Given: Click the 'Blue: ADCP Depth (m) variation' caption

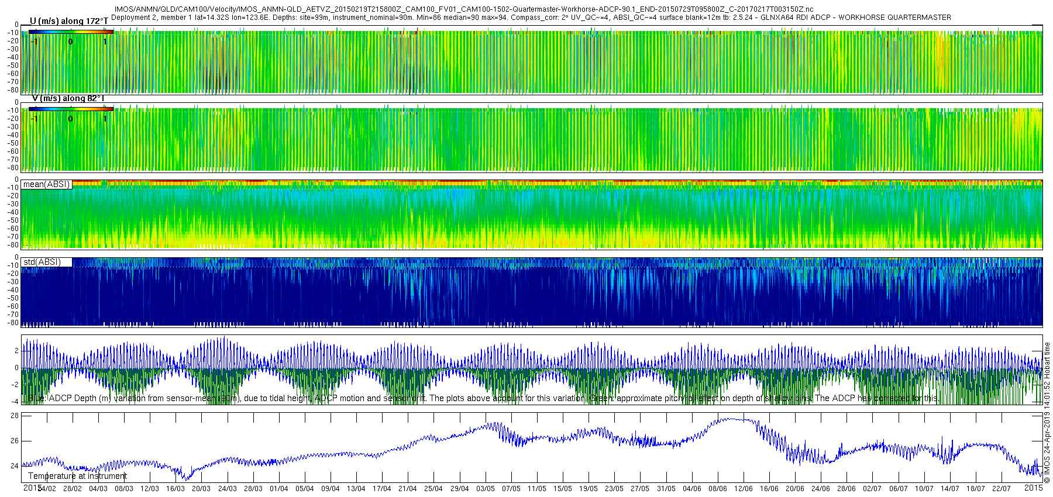Looking at the screenshot, I should click(x=483, y=398).
